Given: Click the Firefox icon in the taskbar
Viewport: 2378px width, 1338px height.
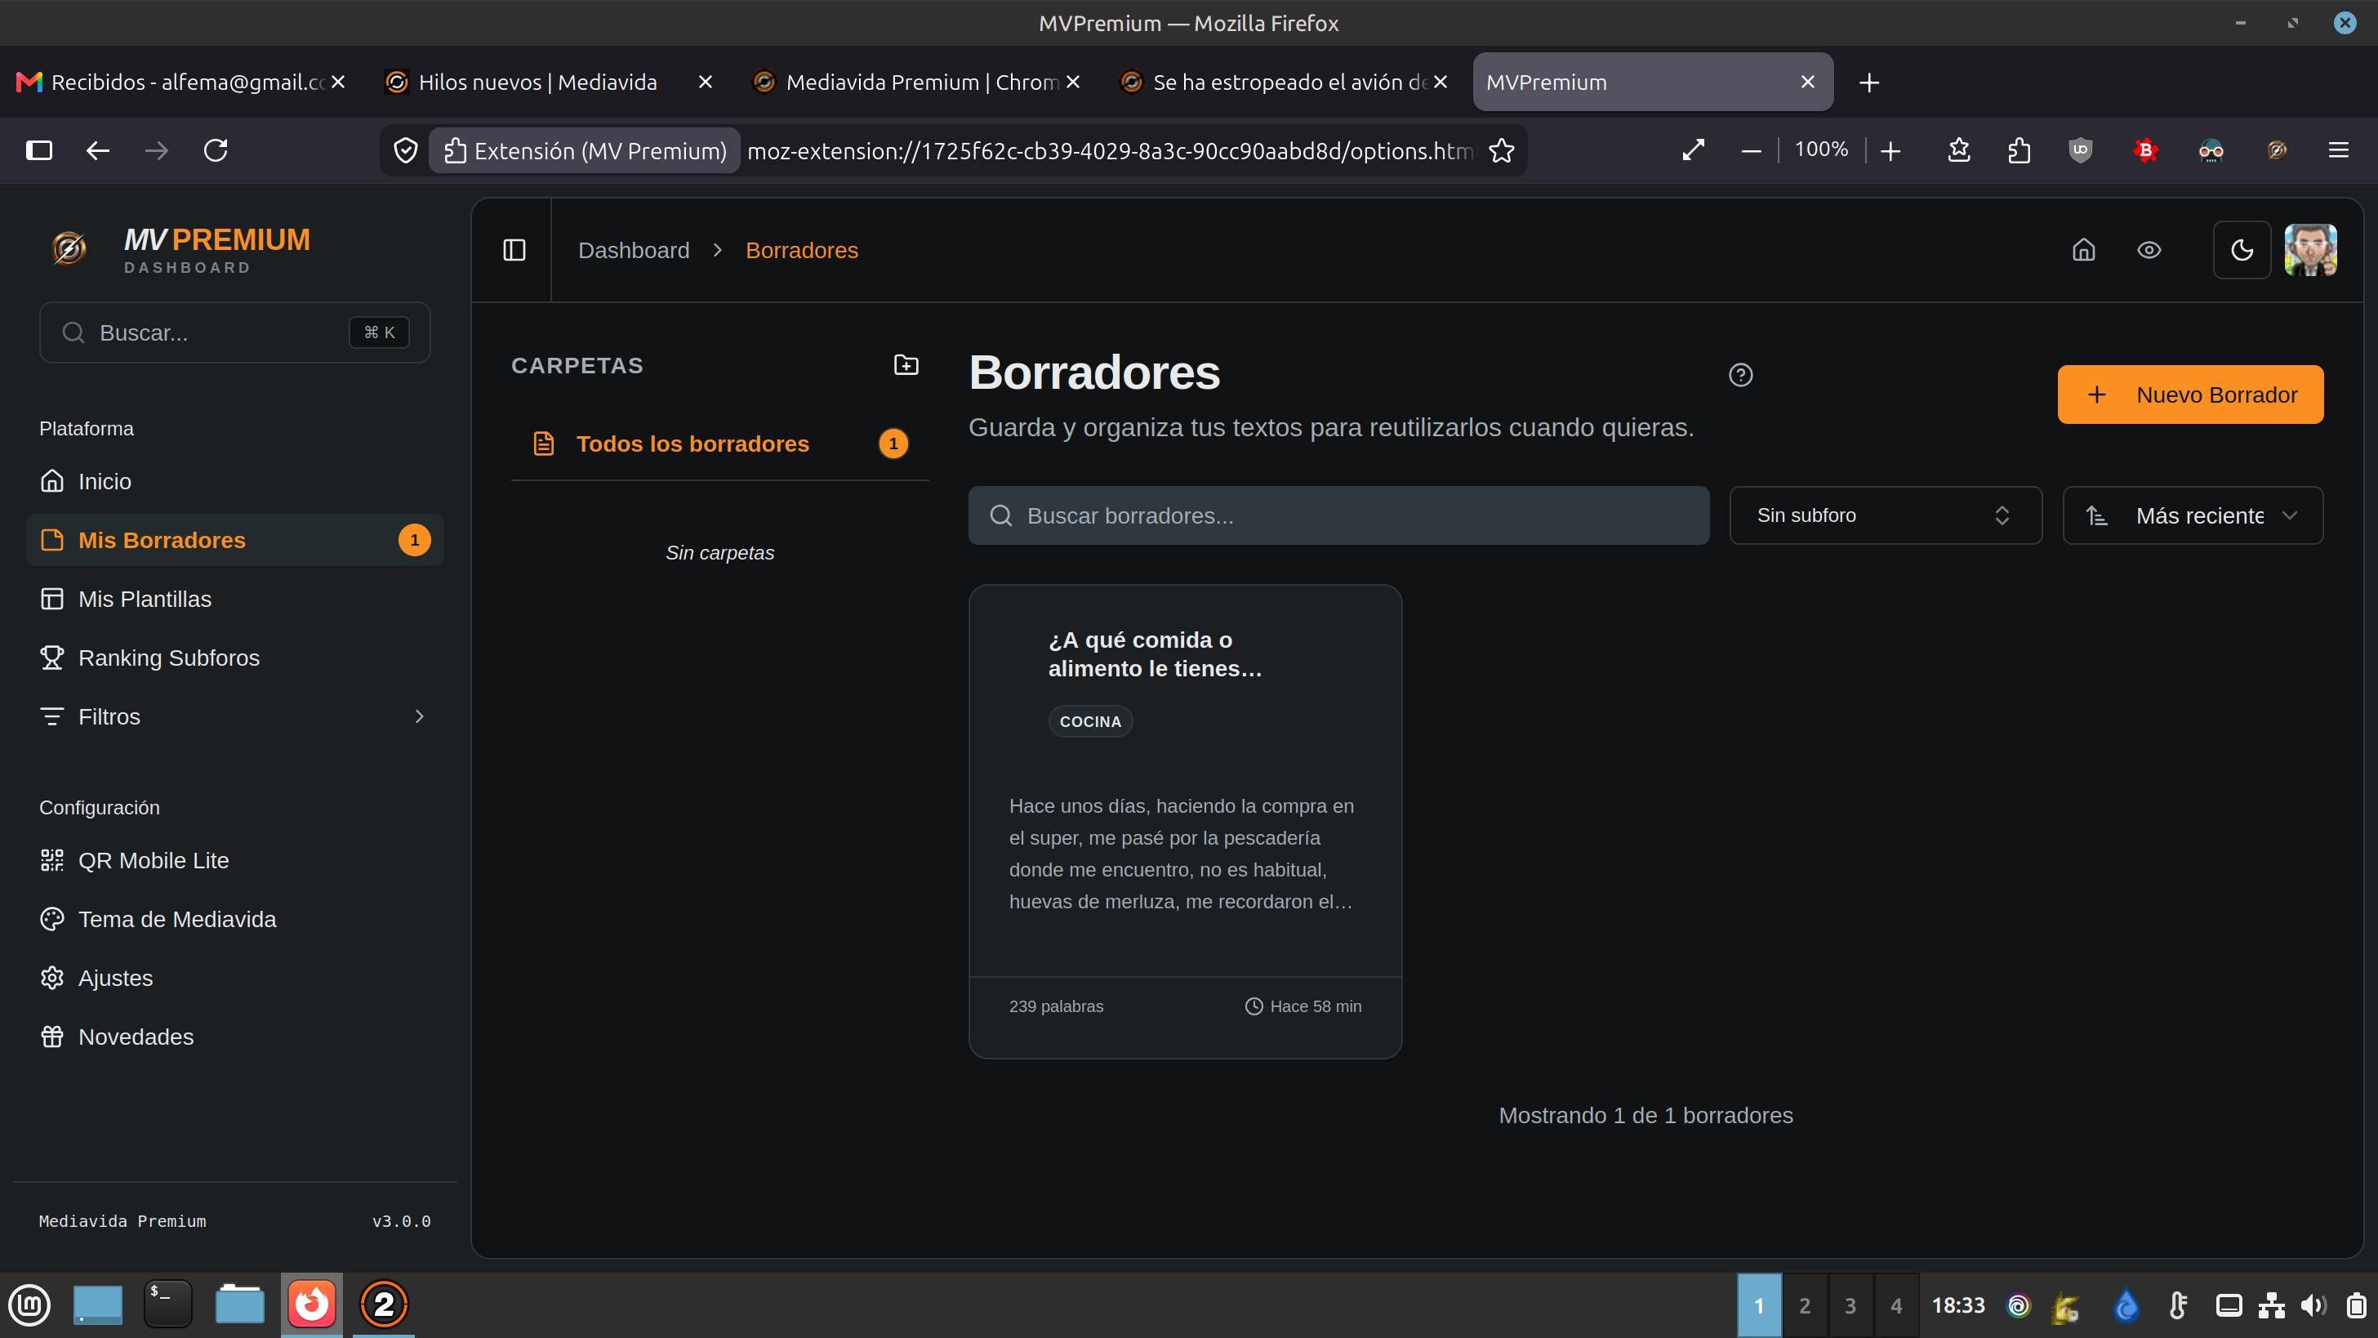Looking at the screenshot, I should click(x=311, y=1305).
